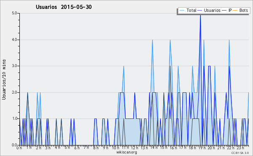
Task: Click the 1.0 y-axis value
Action: pyautogui.click(x=14, y=118)
